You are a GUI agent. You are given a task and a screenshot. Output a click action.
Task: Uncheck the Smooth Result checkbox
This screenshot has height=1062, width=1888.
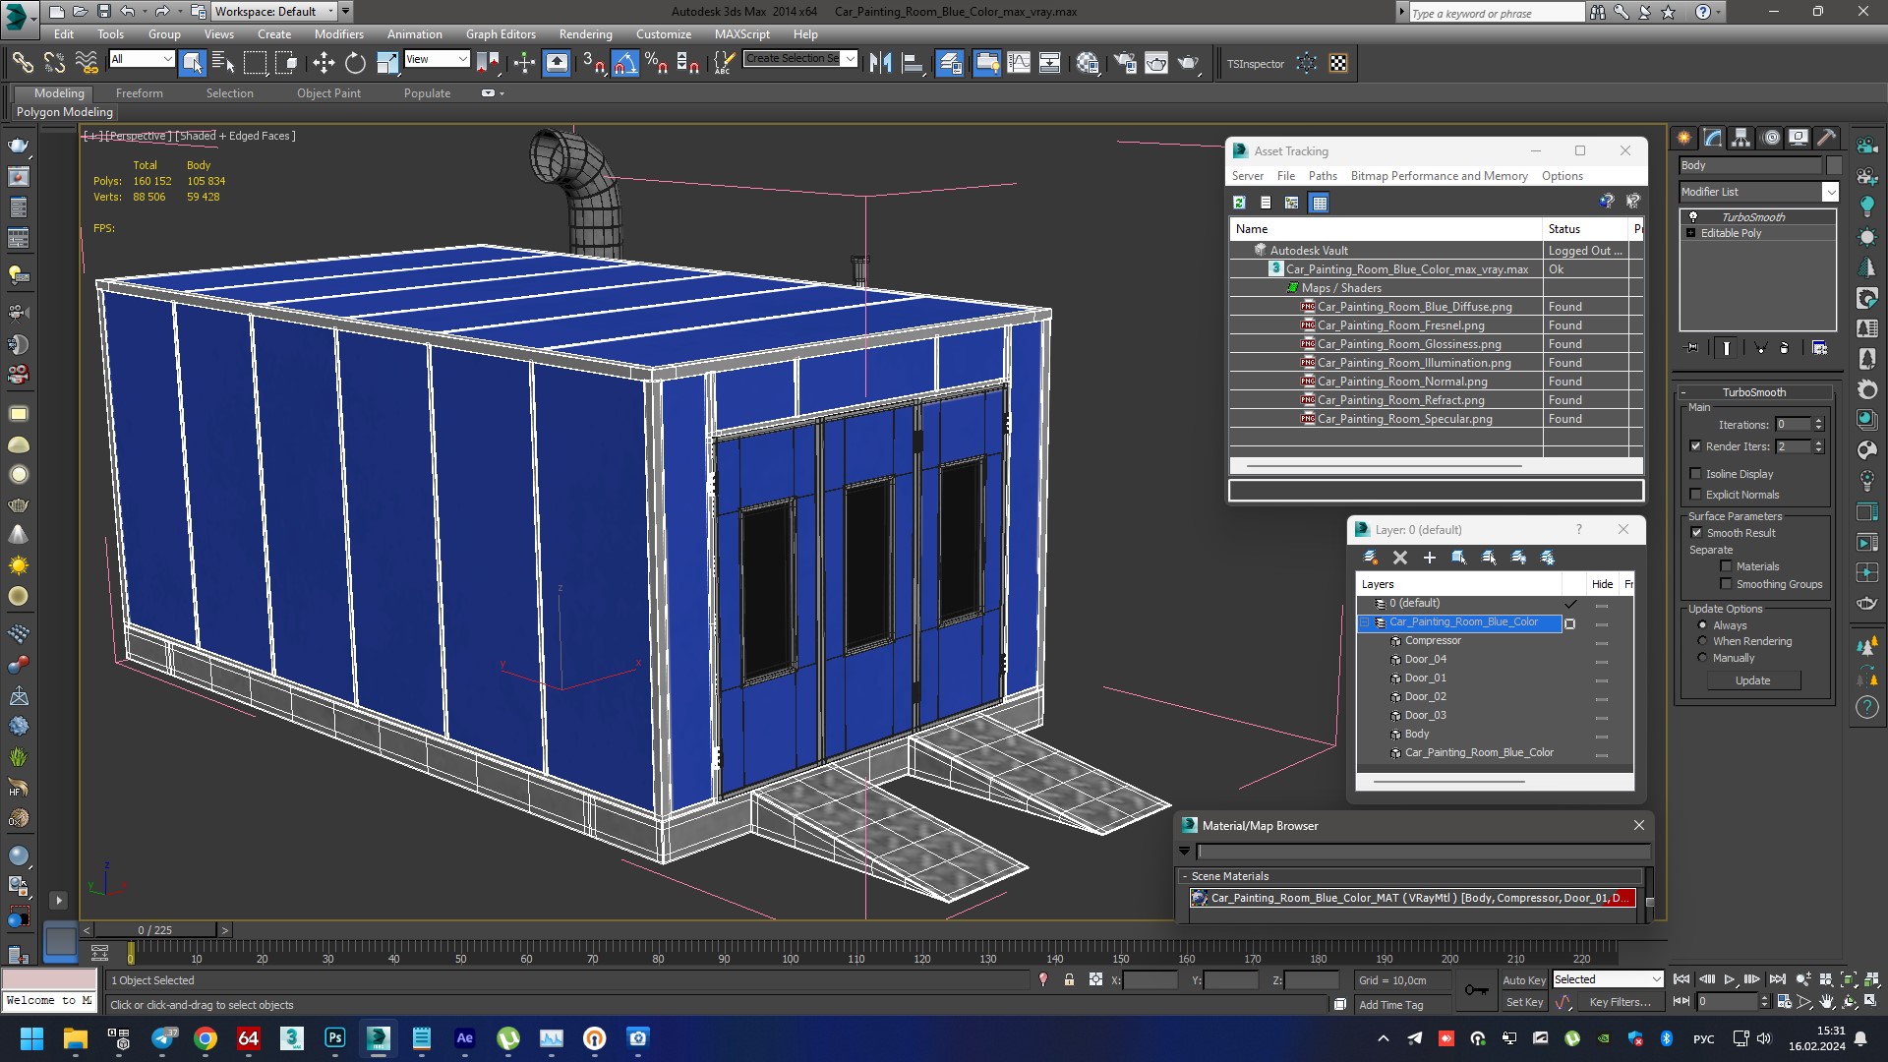[1696, 533]
